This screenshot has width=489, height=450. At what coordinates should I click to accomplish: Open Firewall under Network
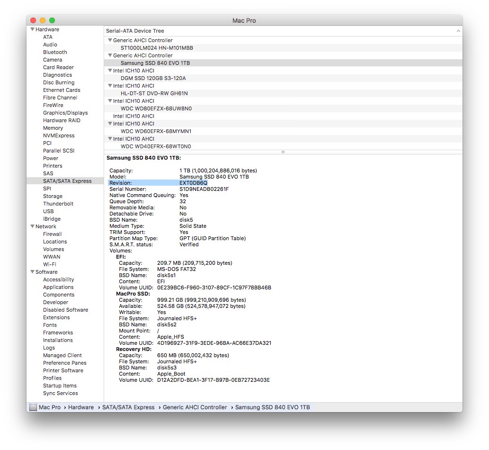tap(53, 234)
